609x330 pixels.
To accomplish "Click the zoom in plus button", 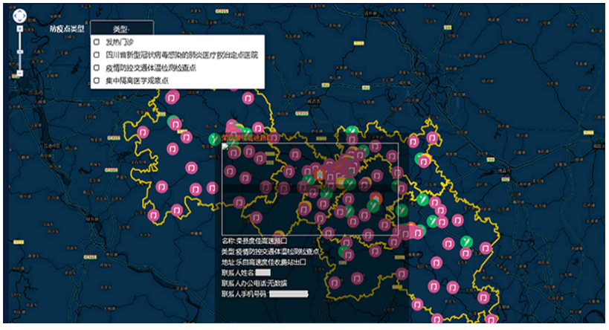I will (x=20, y=28).
